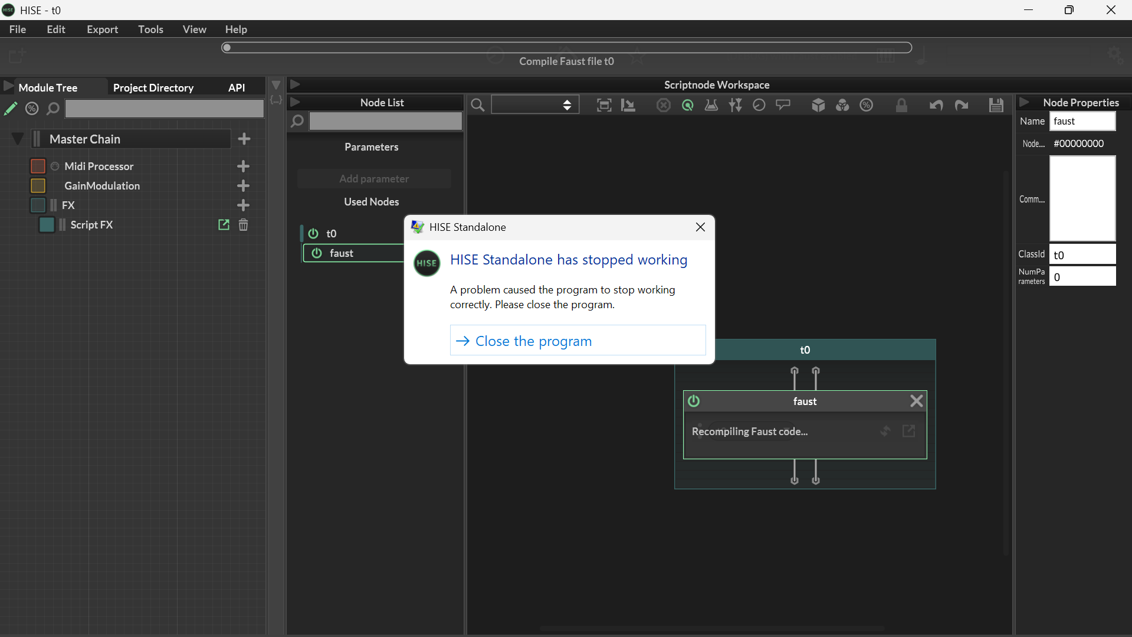Click the NumParameters field showing 0
This screenshot has height=637, width=1132.
(1082, 276)
